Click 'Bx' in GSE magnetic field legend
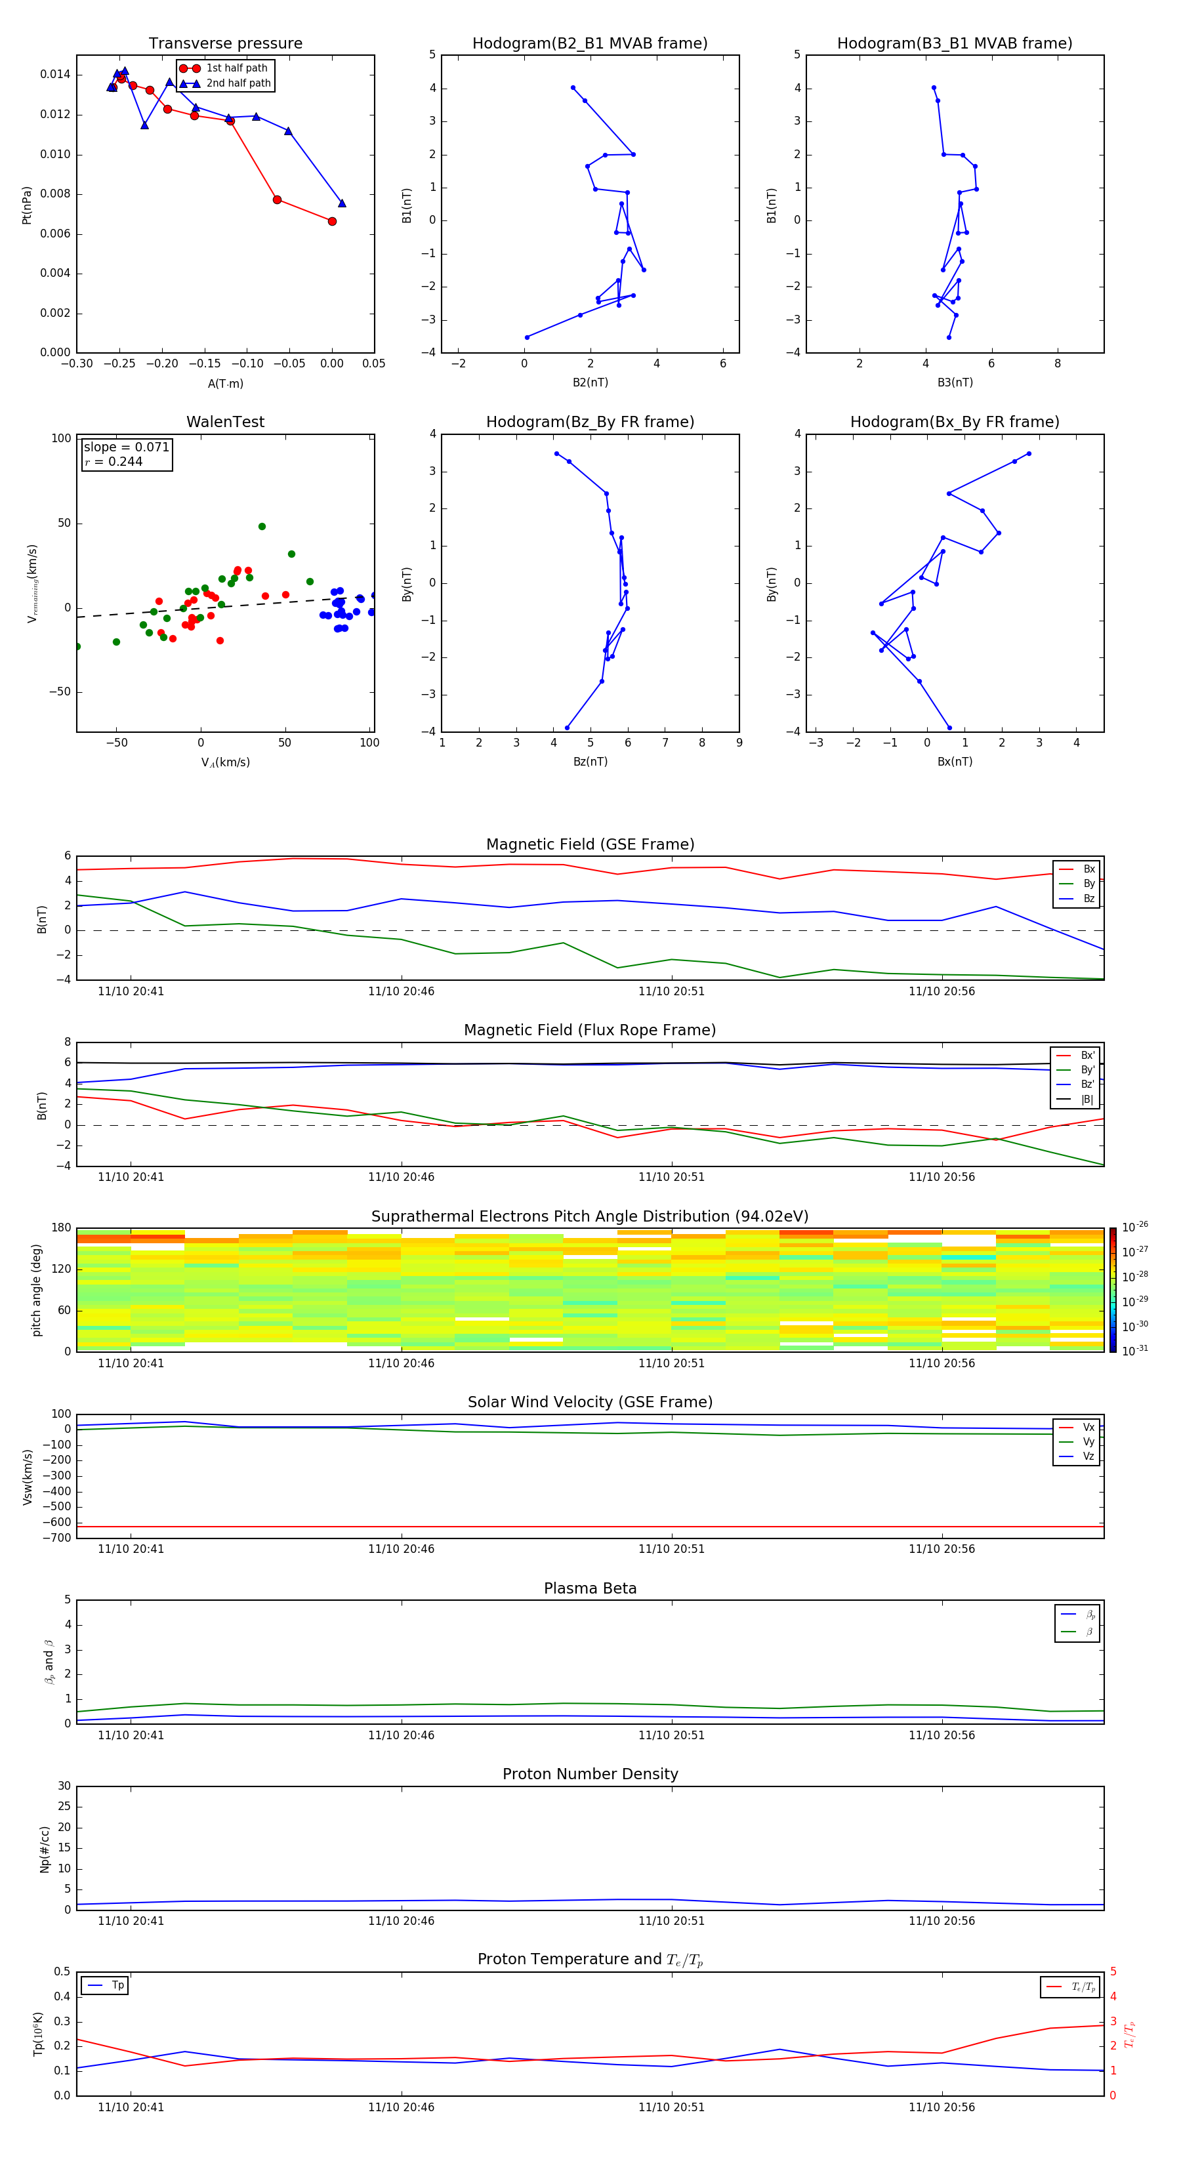This screenshot has height=2165, width=1181. tap(1077, 869)
